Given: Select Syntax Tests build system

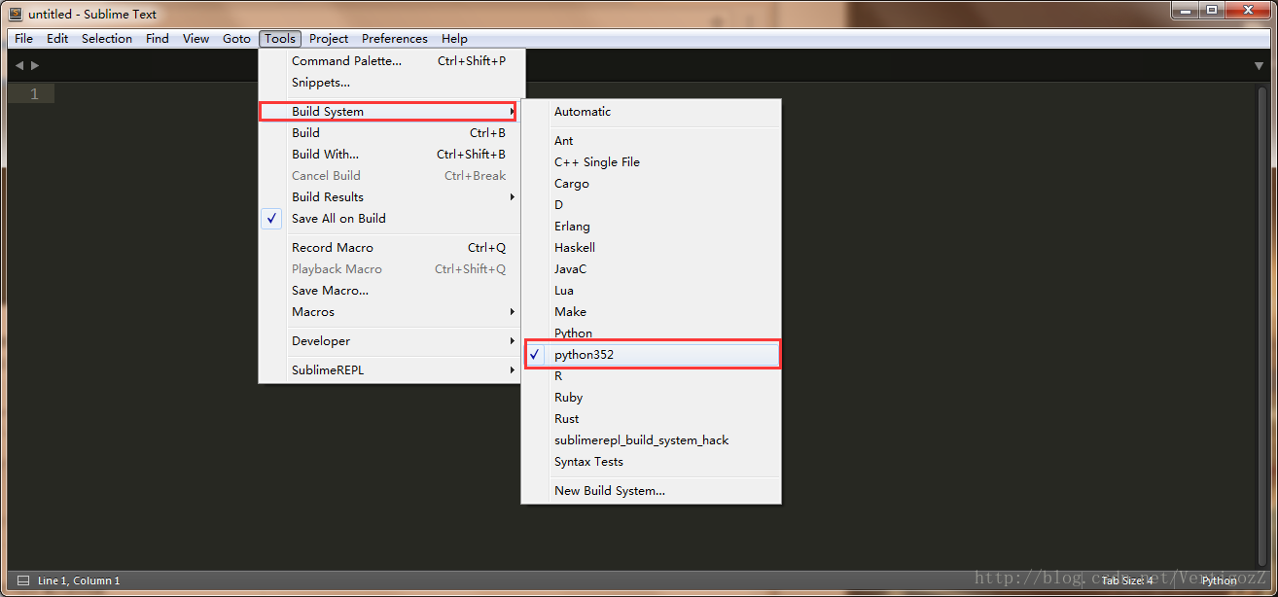Looking at the screenshot, I should 652,462.
